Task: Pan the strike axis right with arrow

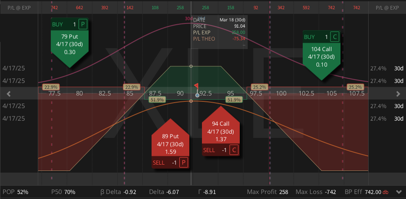Action: click(x=398, y=94)
